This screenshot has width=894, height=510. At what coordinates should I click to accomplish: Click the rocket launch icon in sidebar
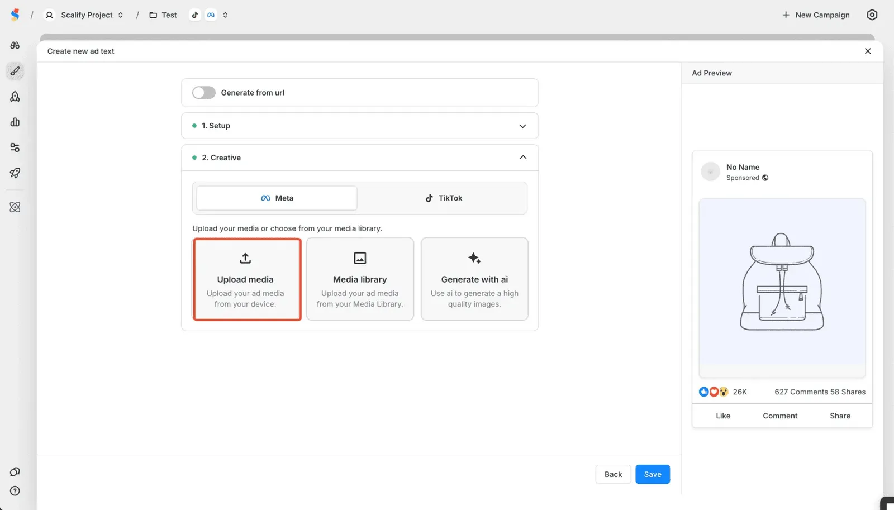coord(15,173)
